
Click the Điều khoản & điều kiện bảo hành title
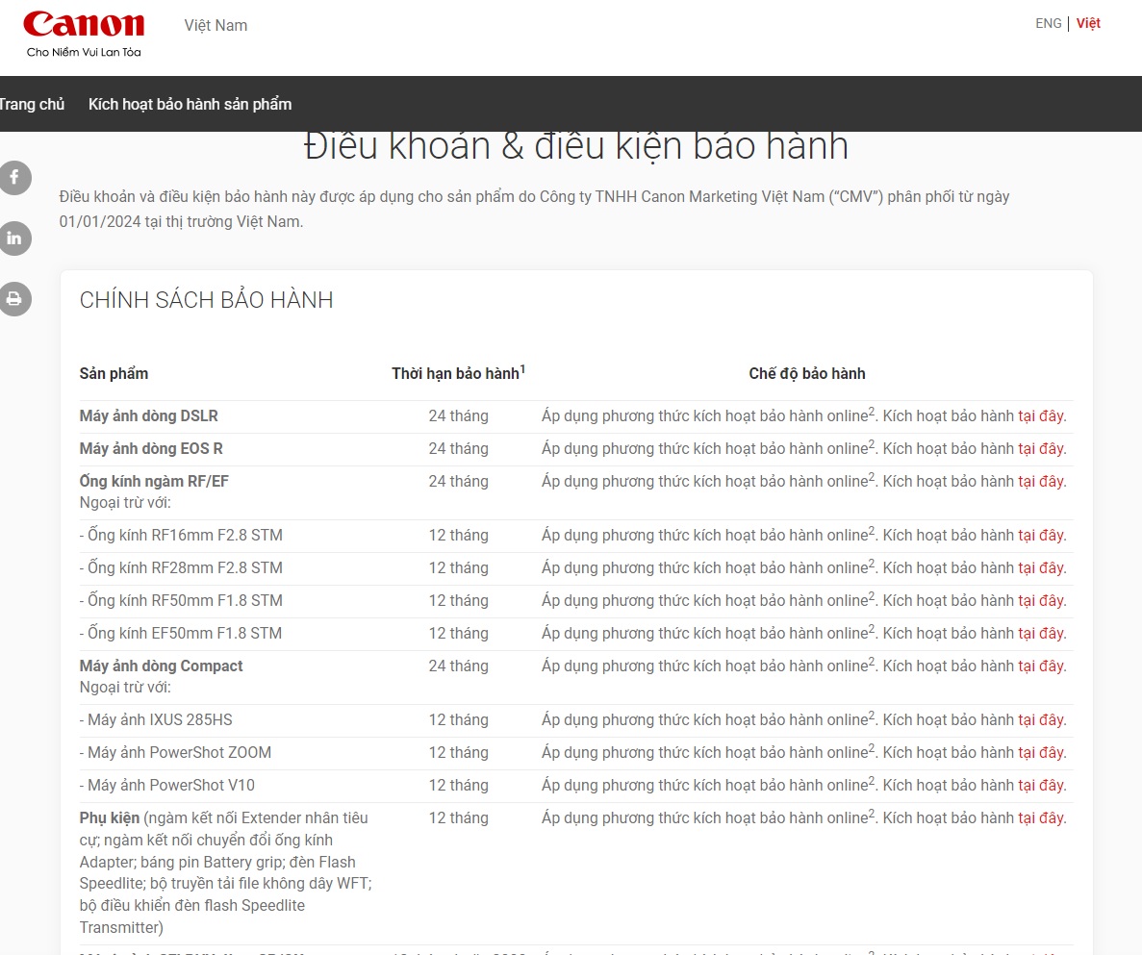[x=576, y=145]
